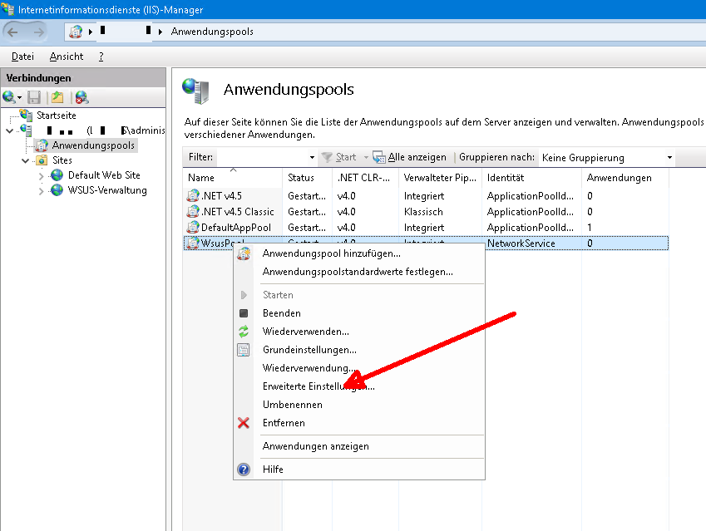Open the Ansicht menu
The width and height of the screenshot is (706, 531).
click(66, 57)
